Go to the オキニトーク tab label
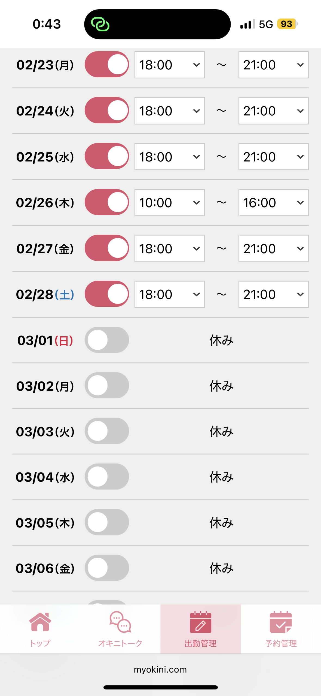 click(x=120, y=643)
